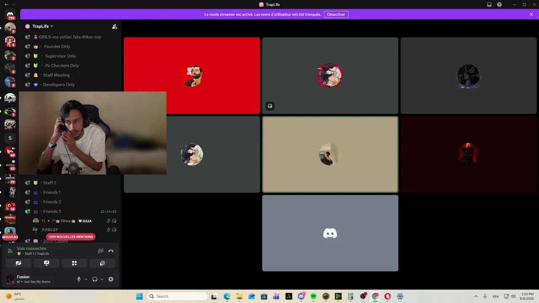Image resolution: width=539 pixels, height=303 pixels.
Task: Deafen headphones audio
Action: [x=95, y=279]
